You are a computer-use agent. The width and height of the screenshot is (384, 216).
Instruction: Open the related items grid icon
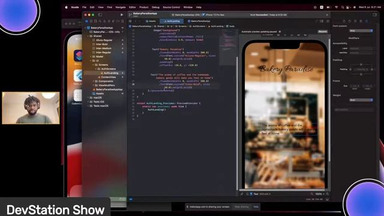click(130, 22)
